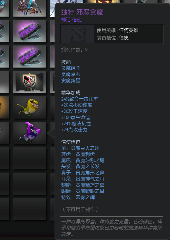170x240 pixels.
Task: Open the 贪魔诅咒 ability entry
Action: tap(71, 68)
